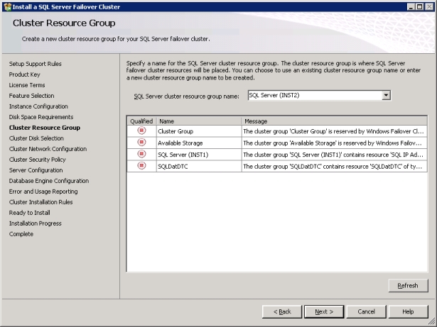The width and height of the screenshot is (437, 327).
Task: Select the Cluster Network Configuration step
Action: (x=48, y=149)
